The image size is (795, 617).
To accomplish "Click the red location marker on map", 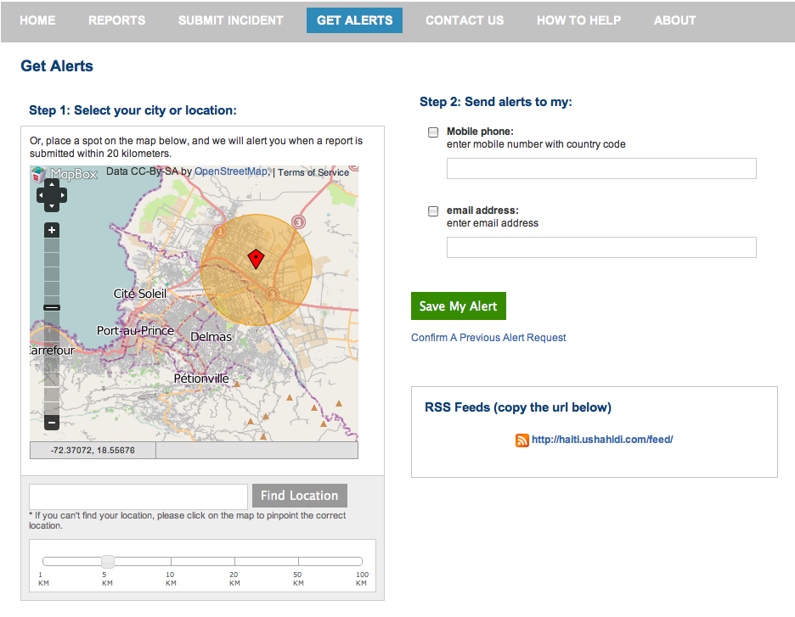I will (x=256, y=259).
